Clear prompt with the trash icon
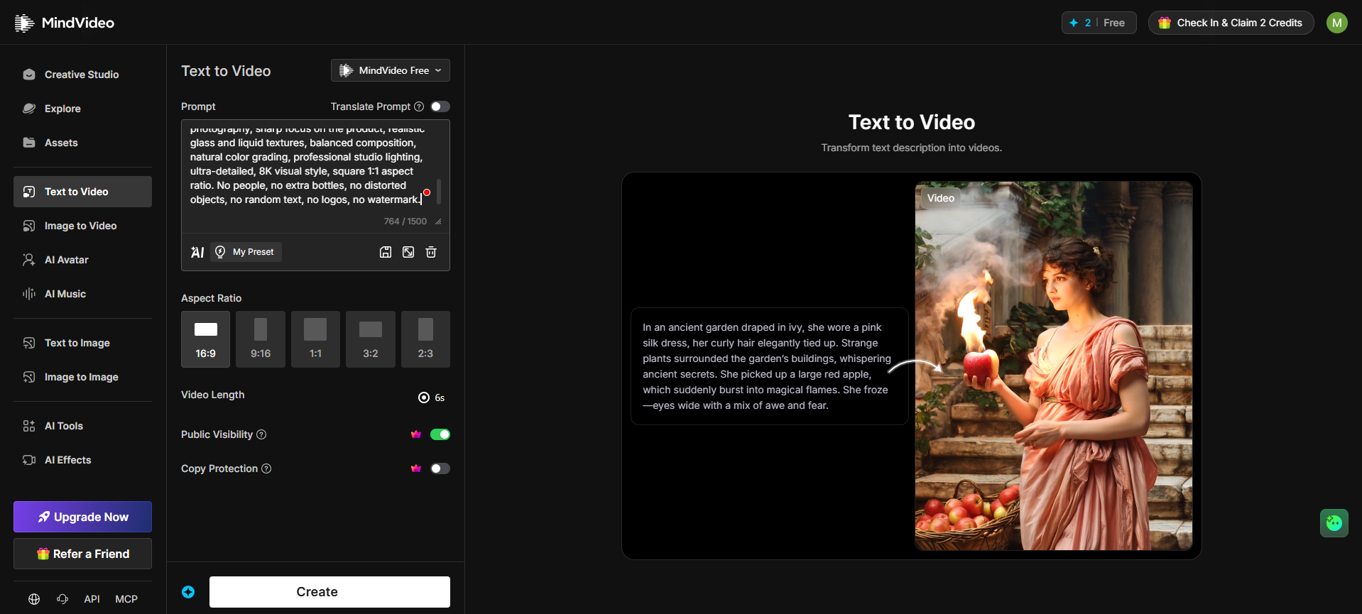The height and width of the screenshot is (614, 1362). 431,252
